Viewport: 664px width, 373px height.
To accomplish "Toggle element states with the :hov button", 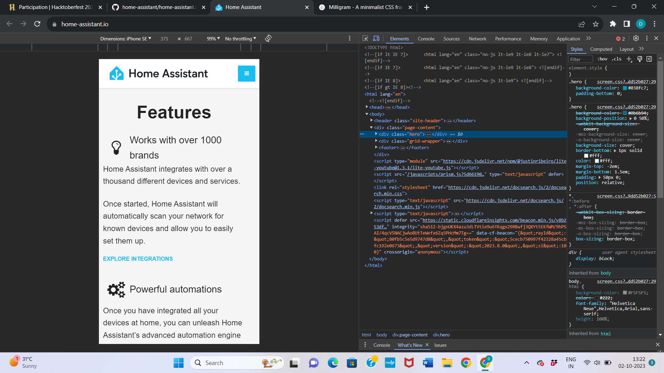I will (602, 59).
